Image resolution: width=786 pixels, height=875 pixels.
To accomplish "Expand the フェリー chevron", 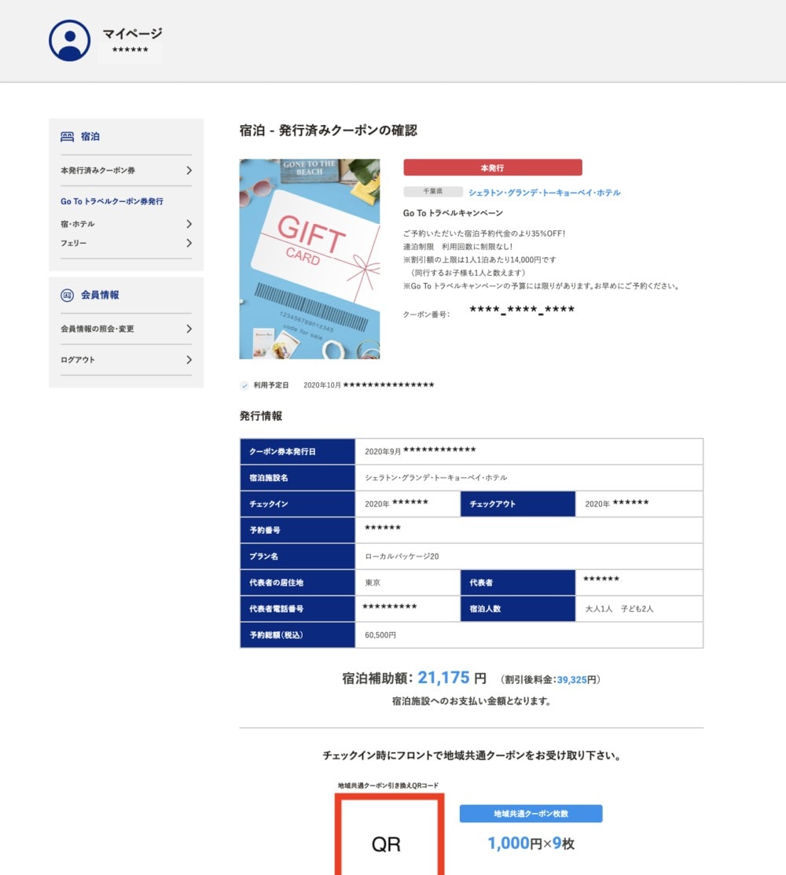I will coord(189,243).
